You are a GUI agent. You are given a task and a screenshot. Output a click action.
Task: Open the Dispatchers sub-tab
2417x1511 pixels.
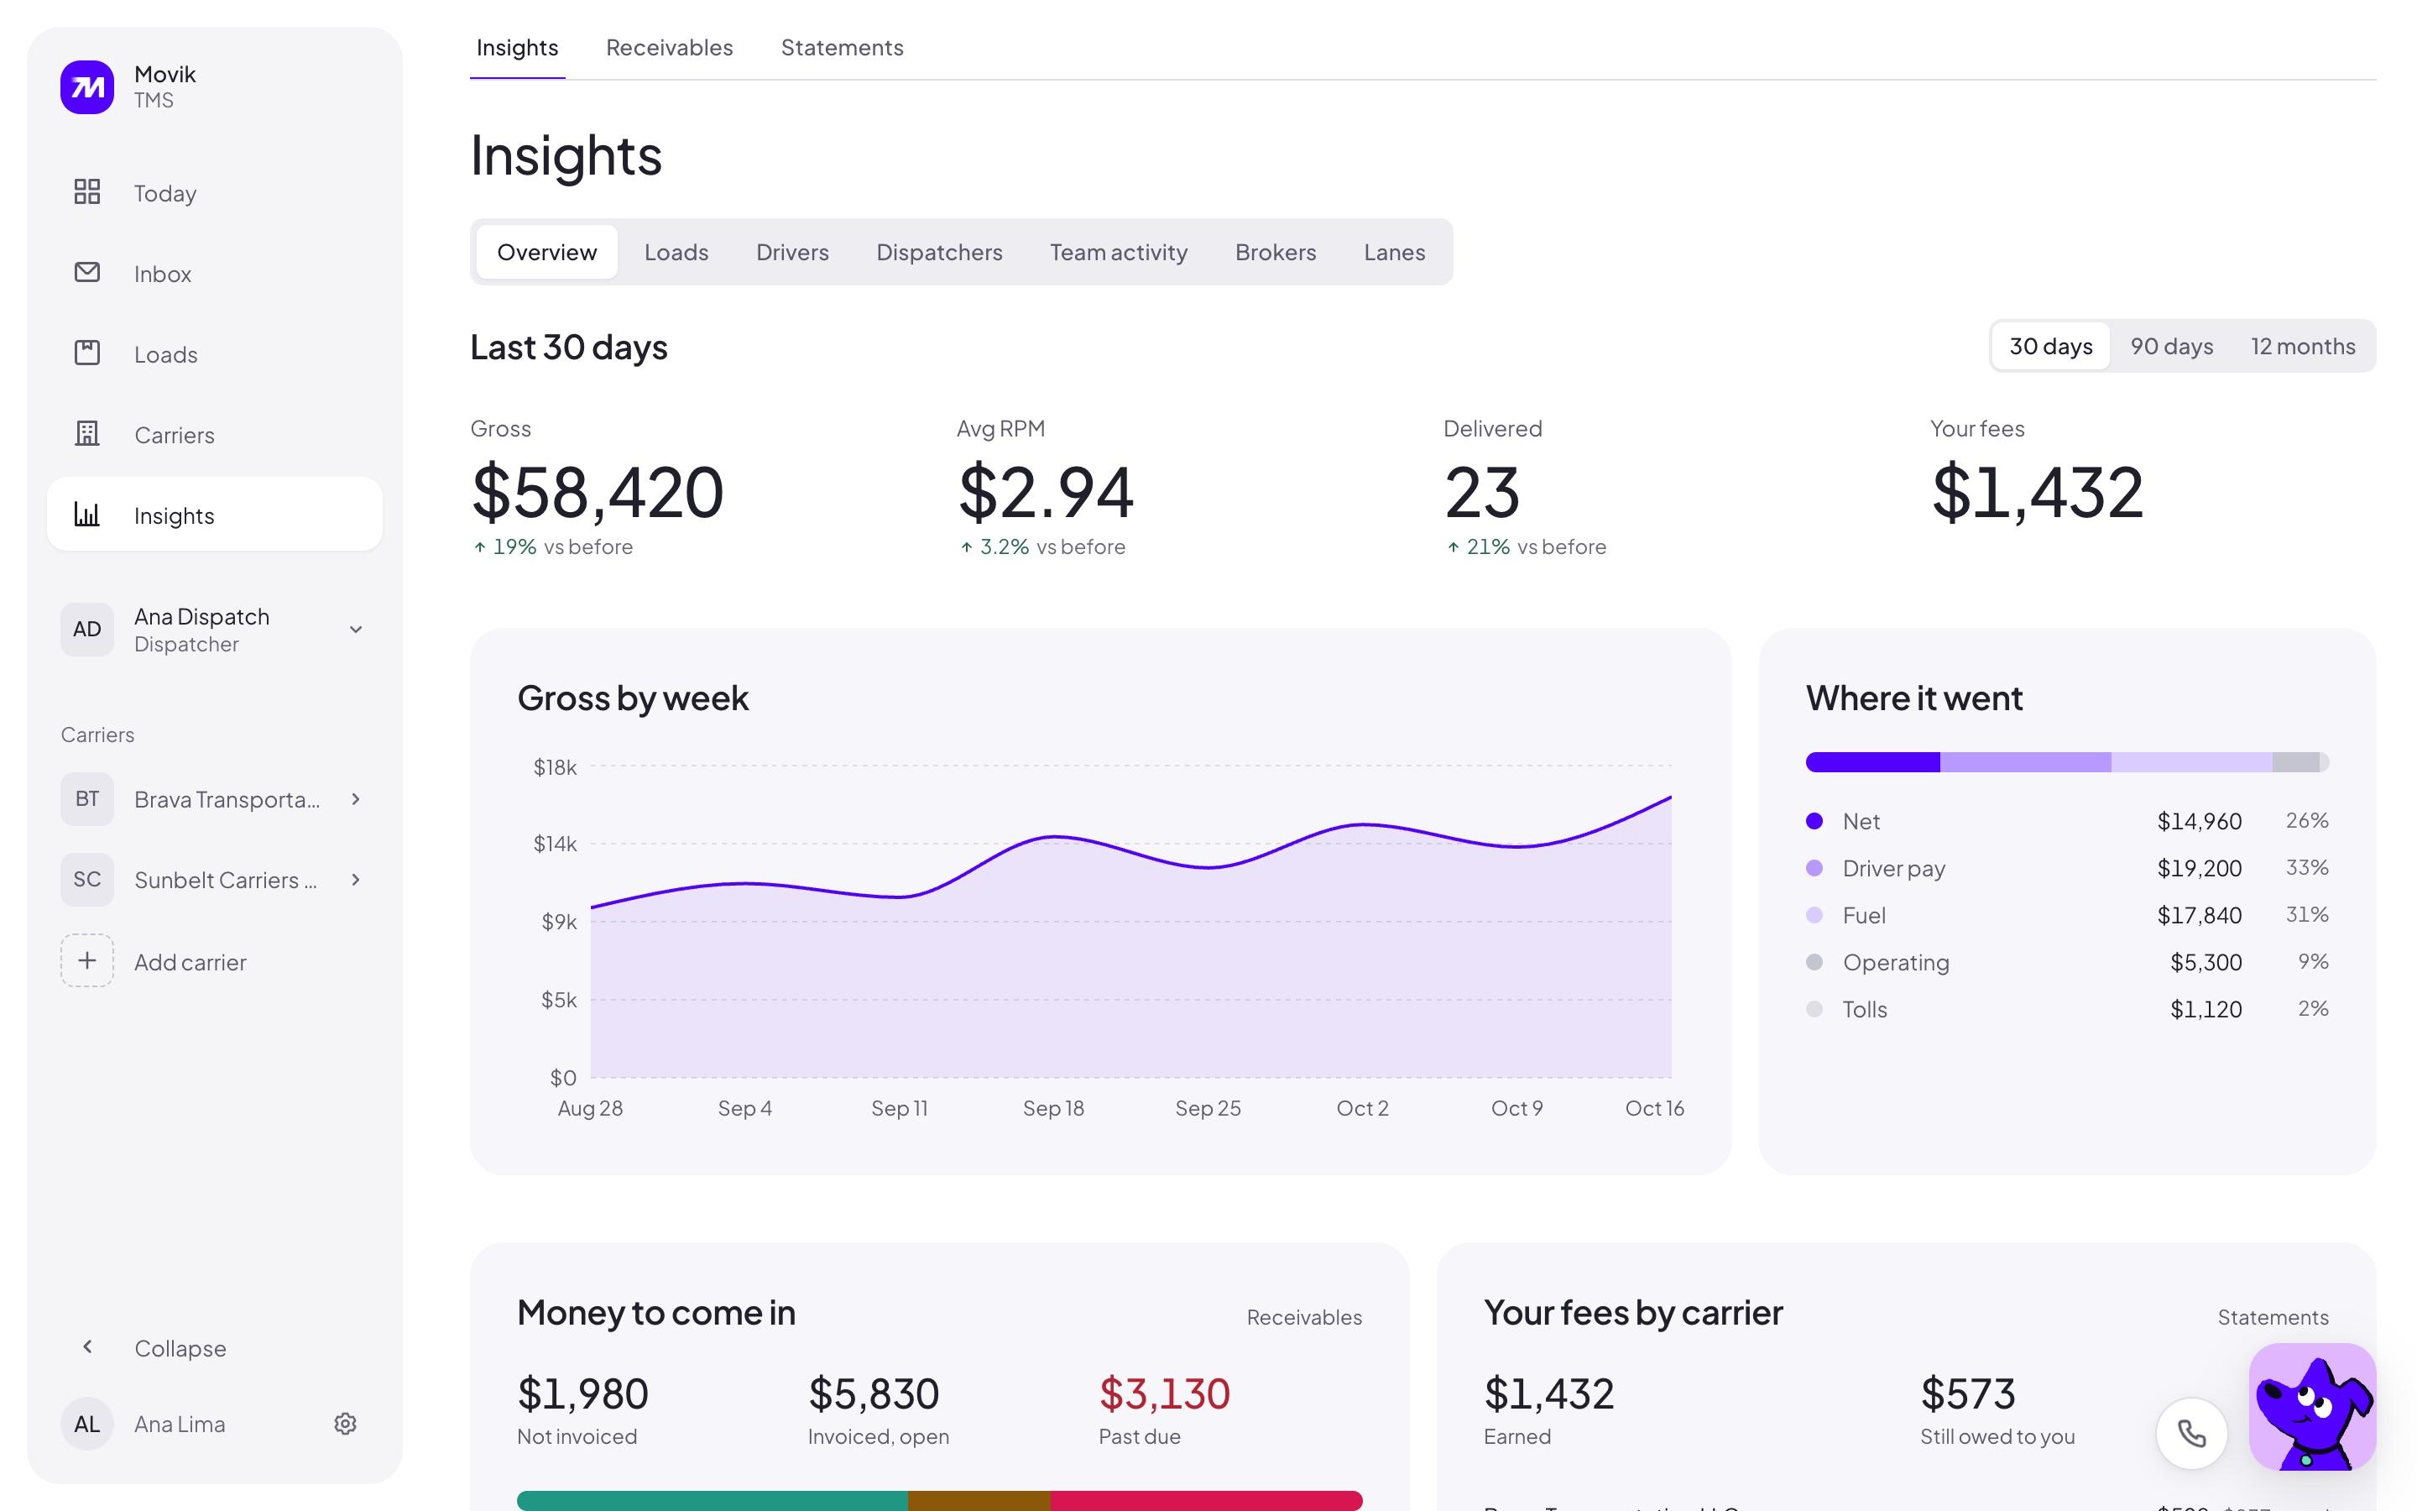coord(939,252)
